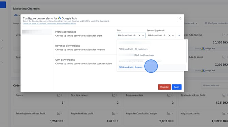Image resolution: width=228 pixels, height=127 pixels.
Task: Open chart for First orders Gross Profit
Action: point(224,95)
